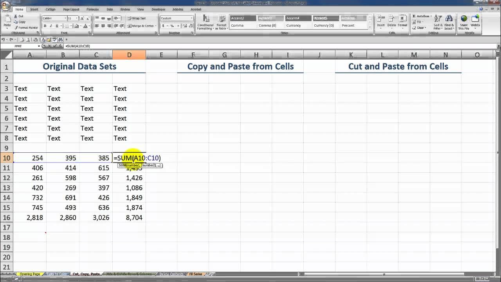This screenshot has height=282, width=501.
Task: Apply Accounting Number Format dollar sign
Action: coord(164,26)
